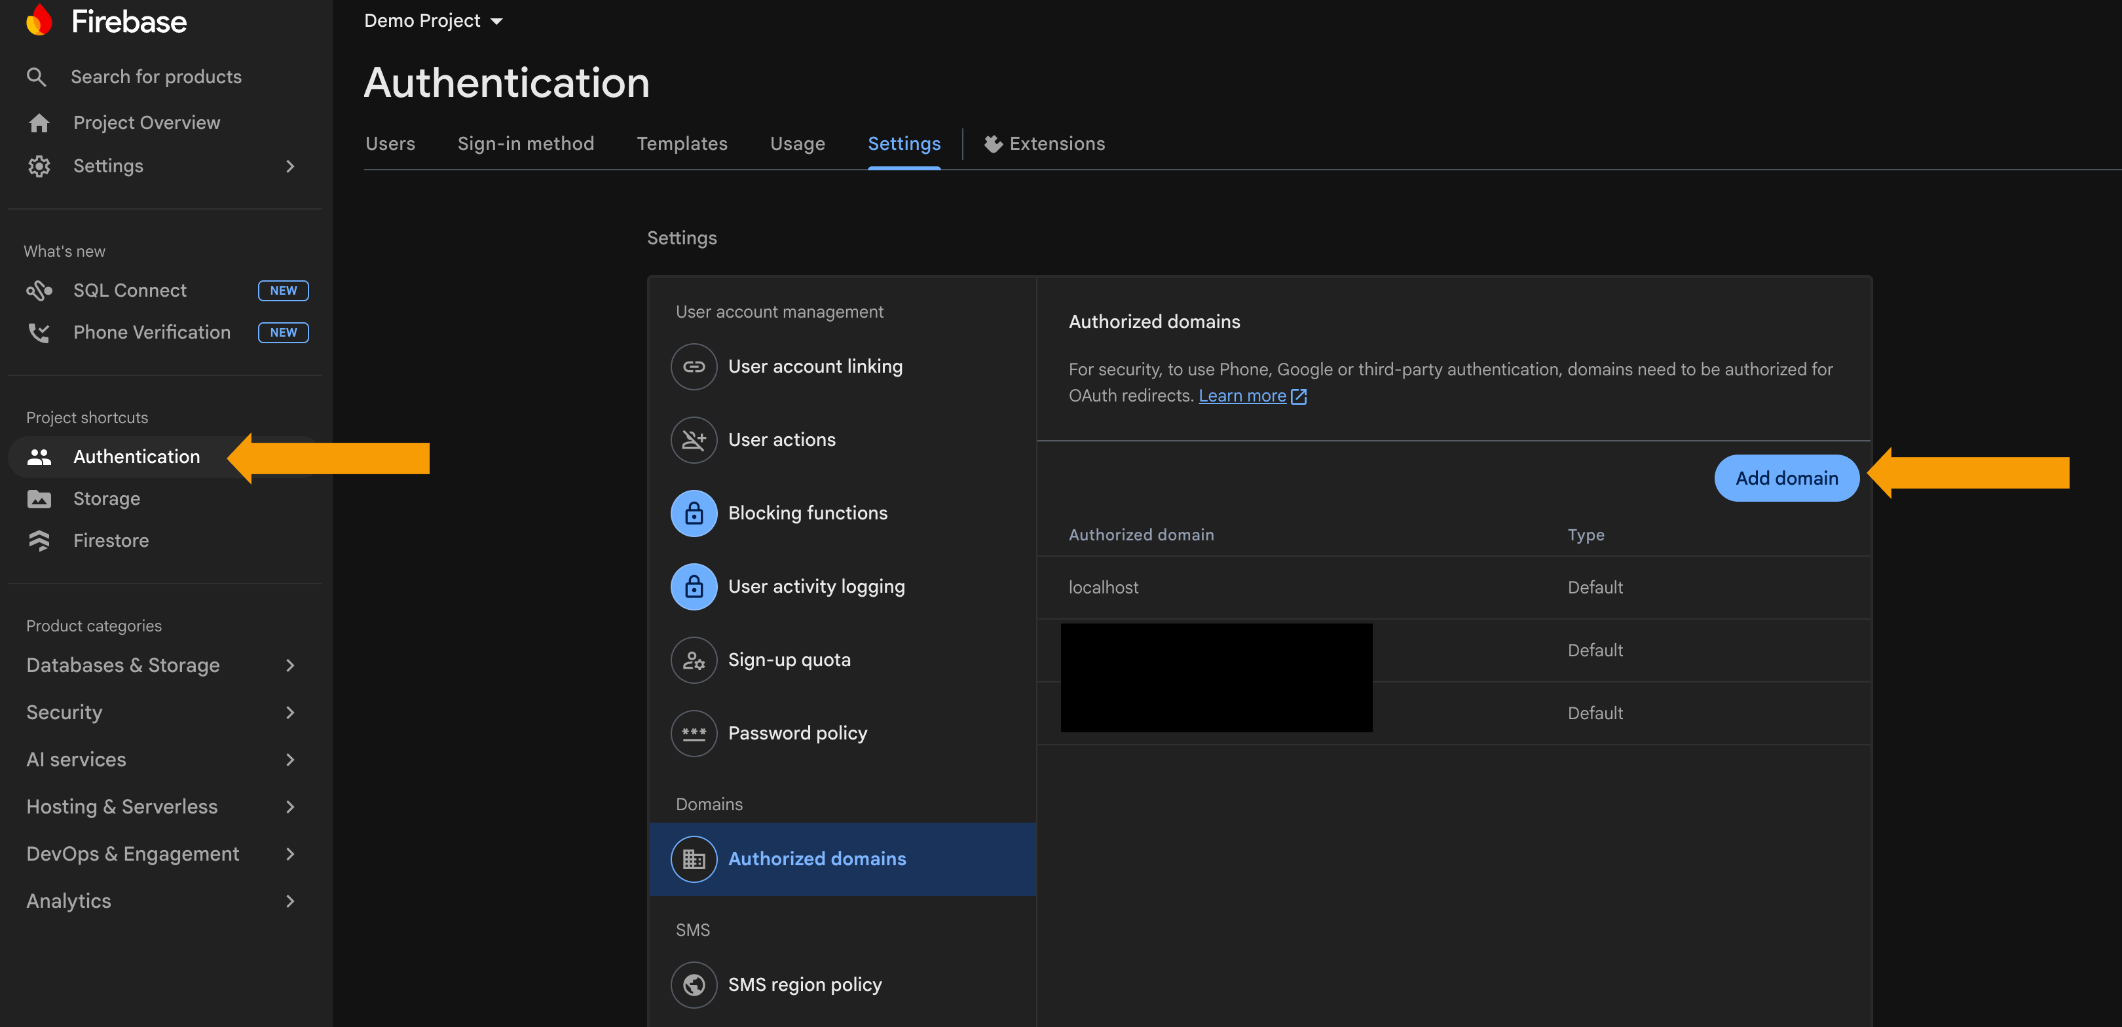Image resolution: width=2122 pixels, height=1027 pixels.
Task: Click the sidebar Settings gear icon
Action: point(39,166)
